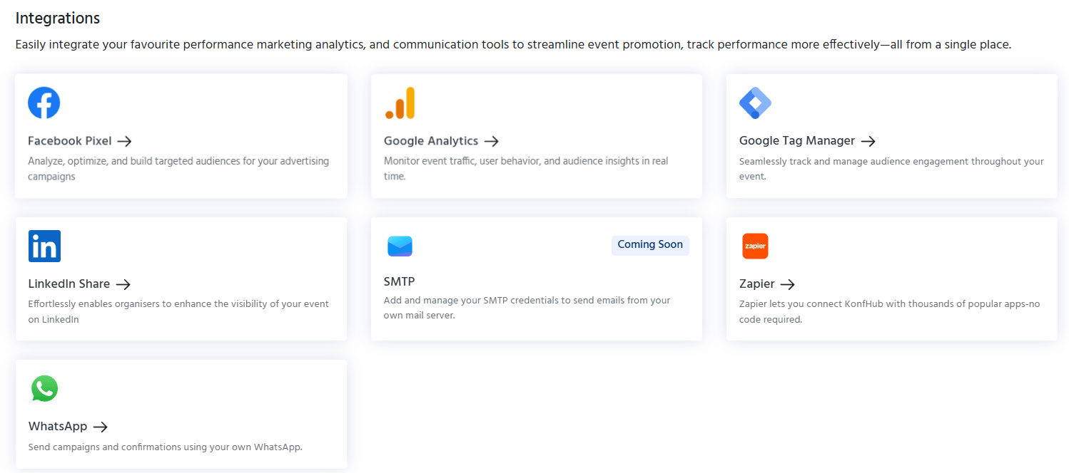The height and width of the screenshot is (473, 1069).
Task: Click the green WhatsApp logo icon
Action: [x=44, y=389]
